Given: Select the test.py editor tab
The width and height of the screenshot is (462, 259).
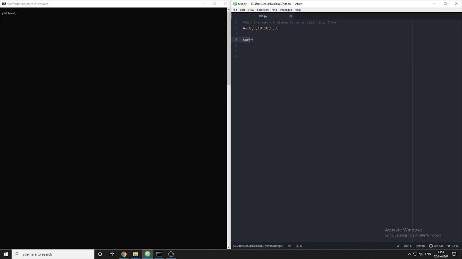Looking at the screenshot, I should click(263, 16).
